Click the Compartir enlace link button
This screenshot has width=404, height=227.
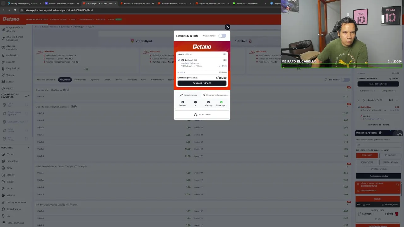[x=189, y=95]
